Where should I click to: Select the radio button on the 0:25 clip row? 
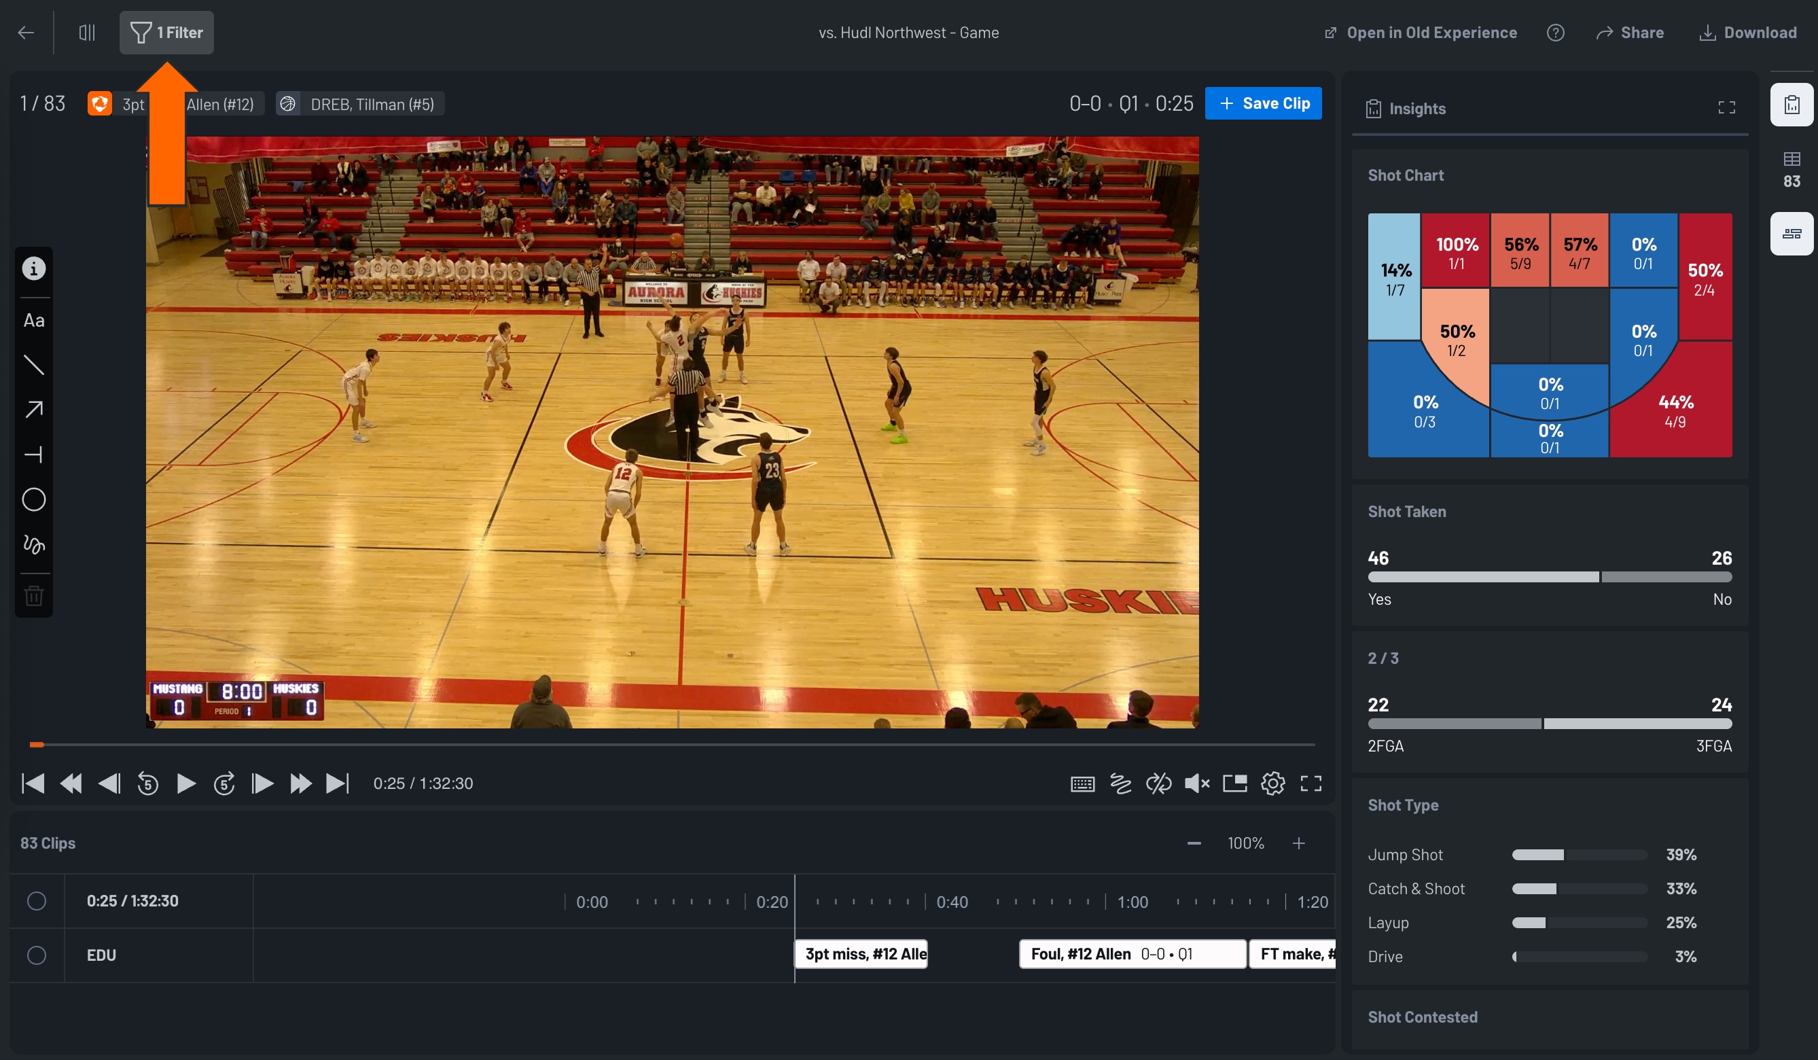[x=37, y=900]
